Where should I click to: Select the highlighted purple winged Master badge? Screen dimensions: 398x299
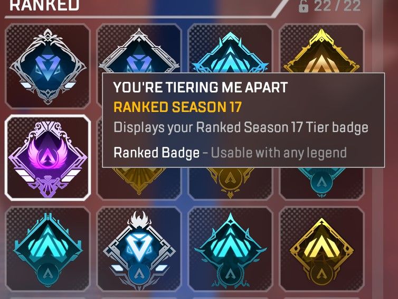click(x=48, y=157)
